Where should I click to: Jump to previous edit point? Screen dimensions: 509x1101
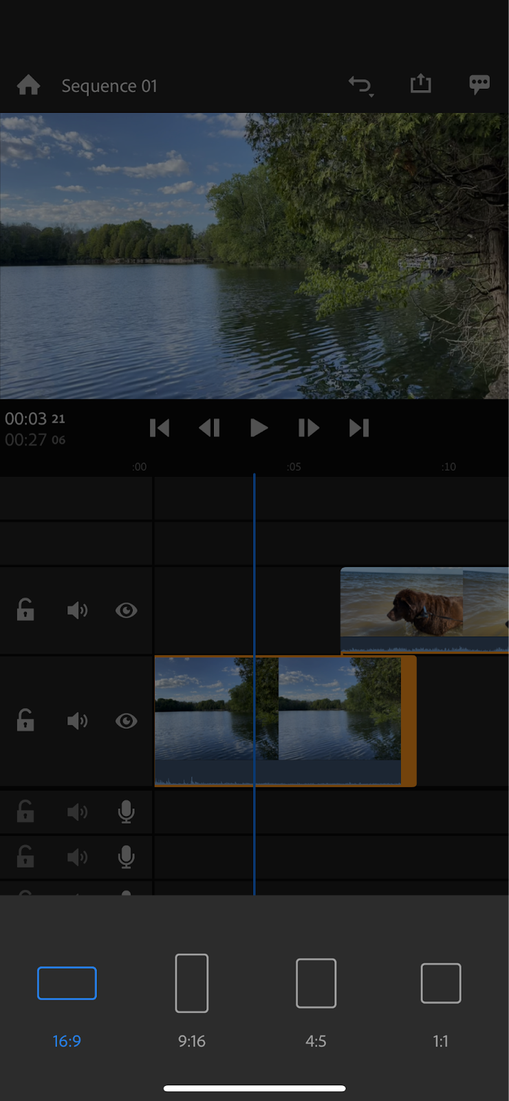[160, 428]
